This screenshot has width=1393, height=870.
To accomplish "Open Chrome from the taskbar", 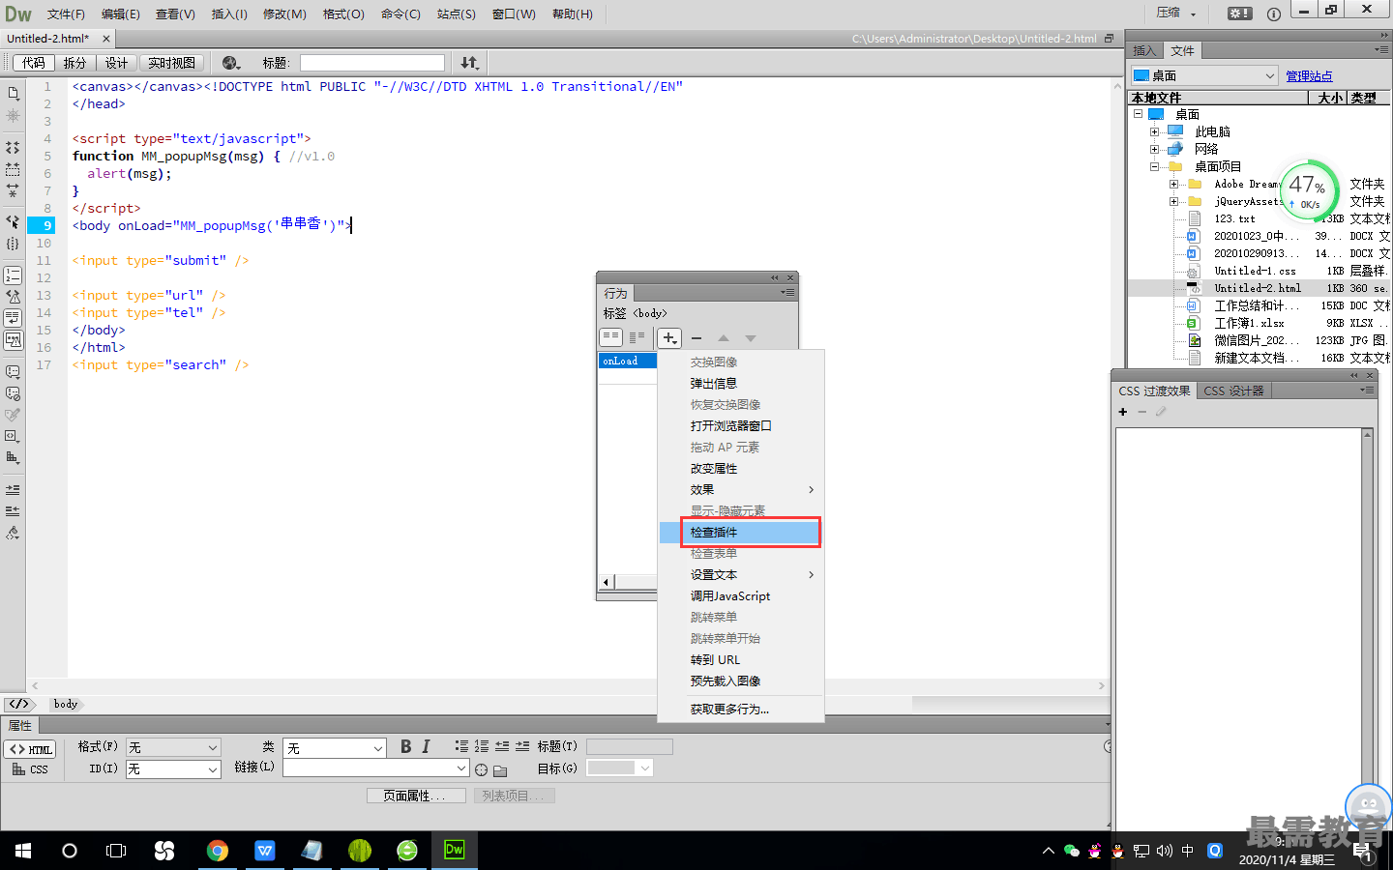I will 218,851.
